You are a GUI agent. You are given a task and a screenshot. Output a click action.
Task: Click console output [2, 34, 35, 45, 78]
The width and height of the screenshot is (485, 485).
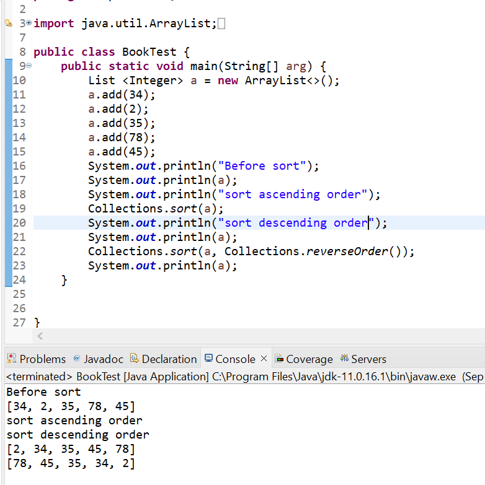pos(71,449)
